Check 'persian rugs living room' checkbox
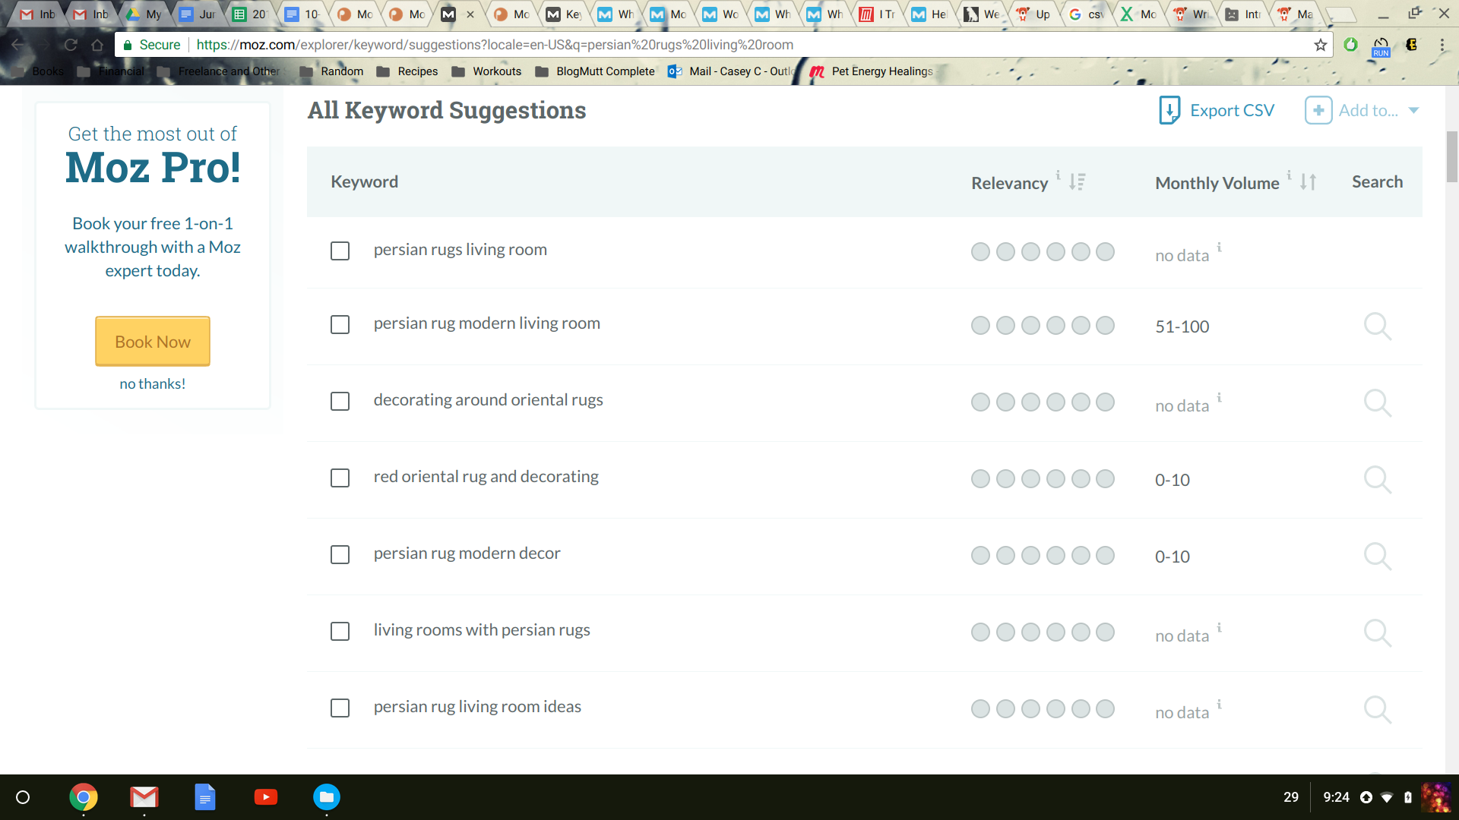This screenshot has height=820, width=1459. (x=340, y=251)
